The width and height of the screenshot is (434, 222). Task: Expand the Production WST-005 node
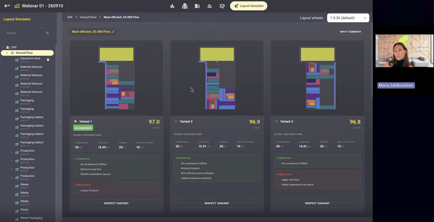pyautogui.click(x=12, y=152)
